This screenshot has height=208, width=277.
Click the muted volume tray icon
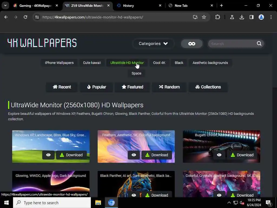pyautogui.click(x=242, y=203)
